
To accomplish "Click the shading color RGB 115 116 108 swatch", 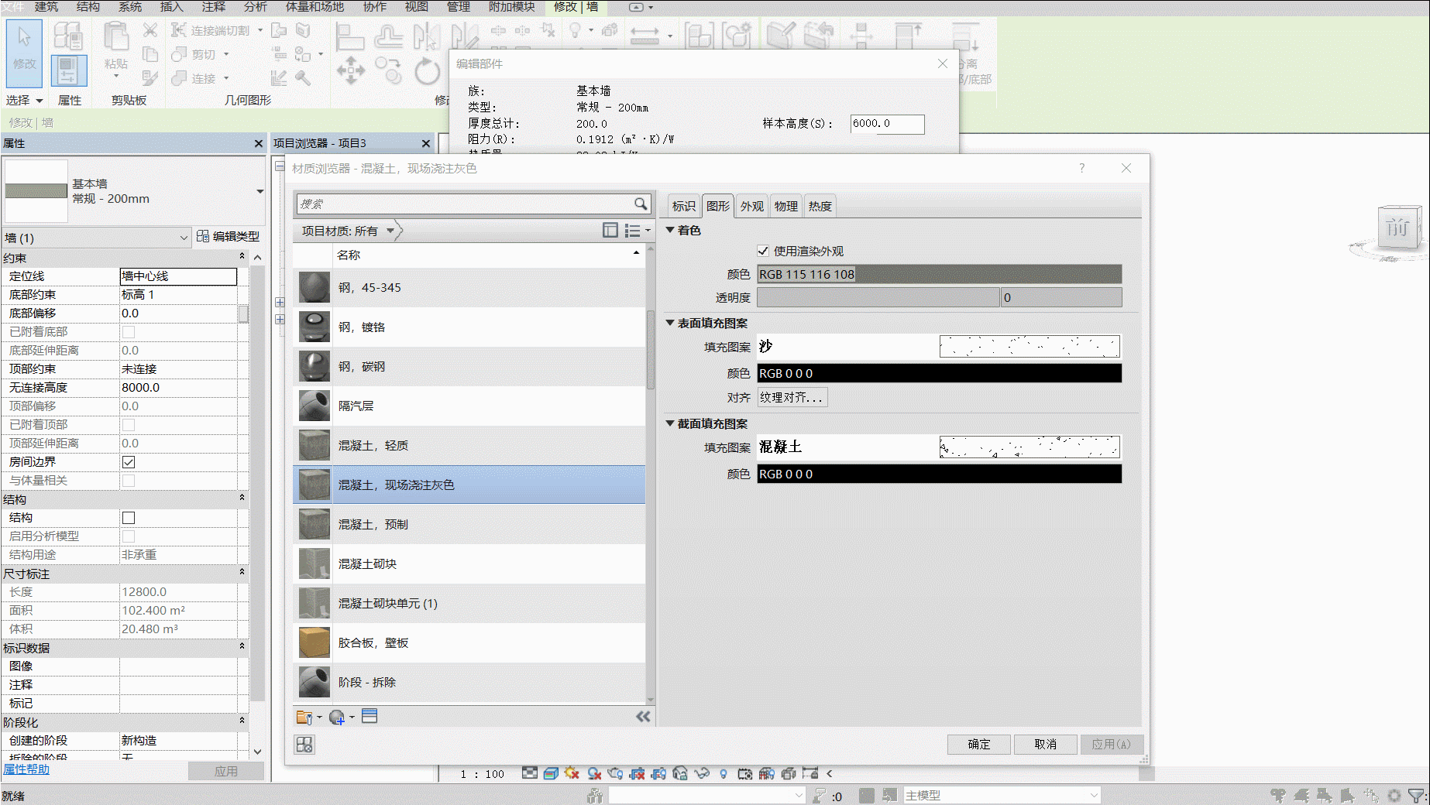I will pos(939,274).
